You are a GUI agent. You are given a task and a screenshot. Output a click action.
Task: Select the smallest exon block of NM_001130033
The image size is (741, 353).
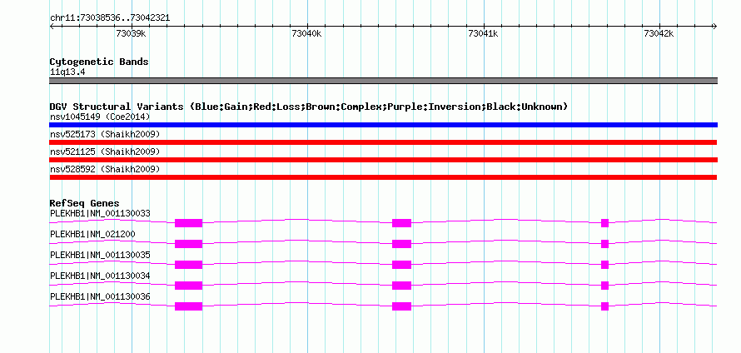click(605, 223)
